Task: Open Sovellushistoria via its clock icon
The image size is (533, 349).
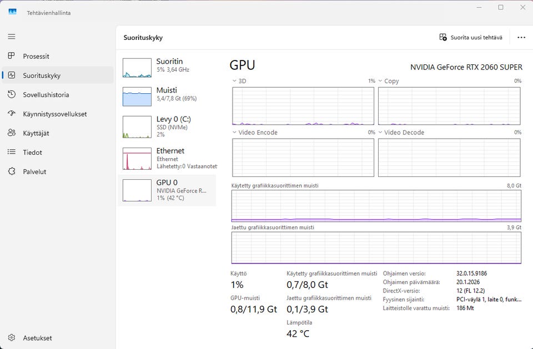Action: click(x=12, y=95)
